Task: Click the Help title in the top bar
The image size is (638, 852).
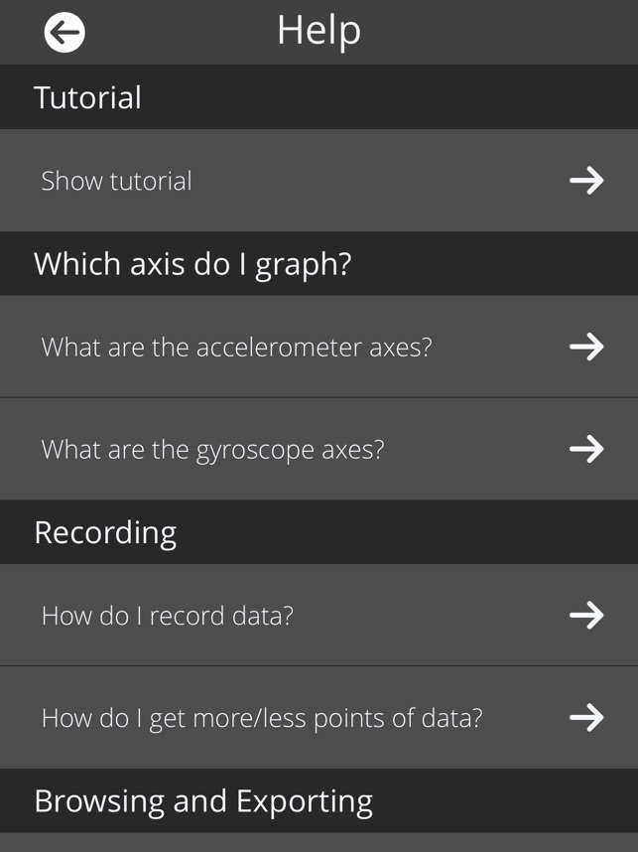Action: pyautogui.click(x=319, y=31)
